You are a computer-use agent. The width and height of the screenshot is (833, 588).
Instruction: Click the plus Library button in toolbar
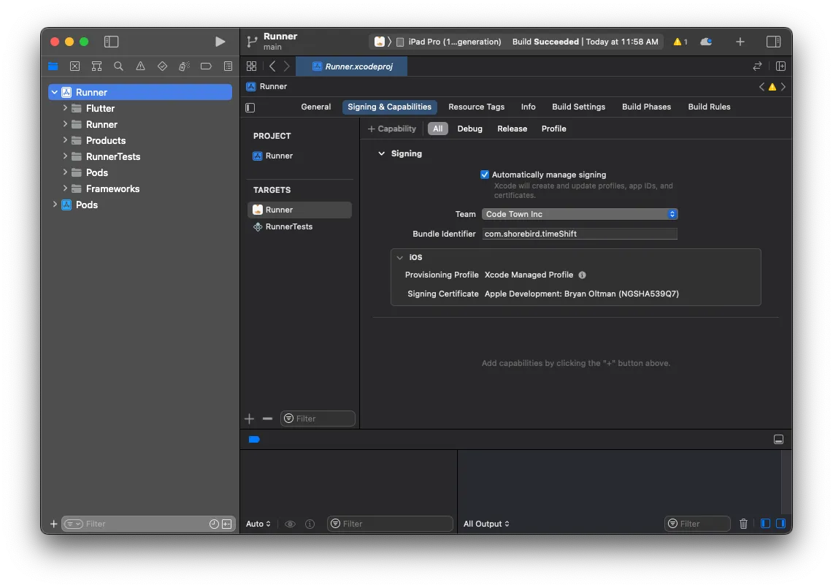(740, 42)
